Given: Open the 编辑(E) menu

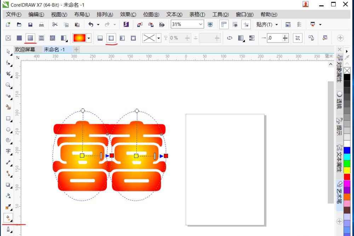Looking at the screenshot, I should point(36,15).
